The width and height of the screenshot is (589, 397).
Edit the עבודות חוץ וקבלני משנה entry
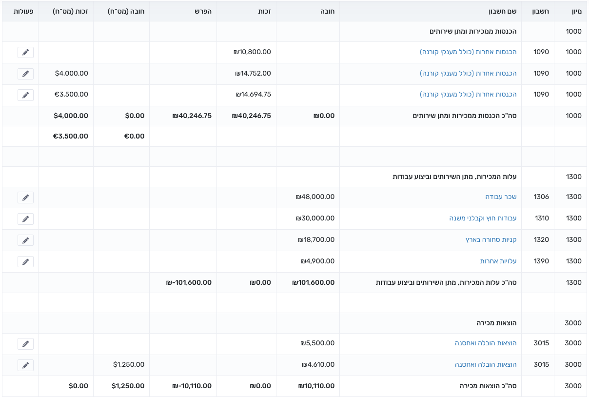[x=25, y=219]
